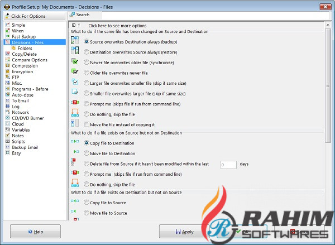The width and height of the screenshot is (335, 245).
Task: Open the To Email page
Action: point(20,100)
